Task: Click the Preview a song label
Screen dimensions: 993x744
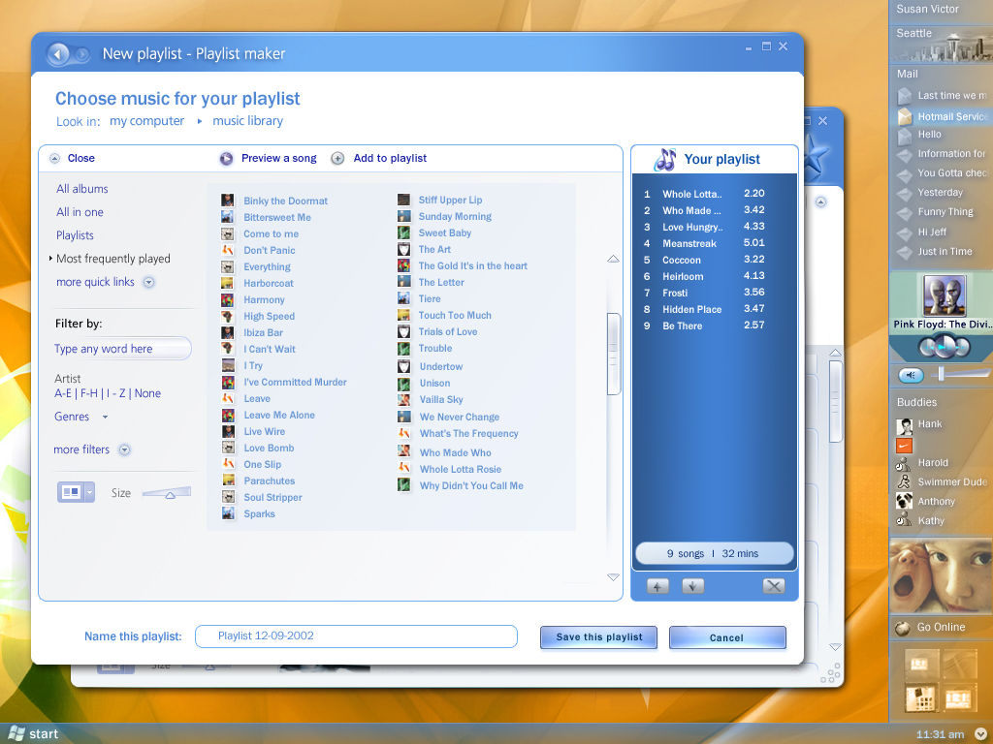Action: 278,158
